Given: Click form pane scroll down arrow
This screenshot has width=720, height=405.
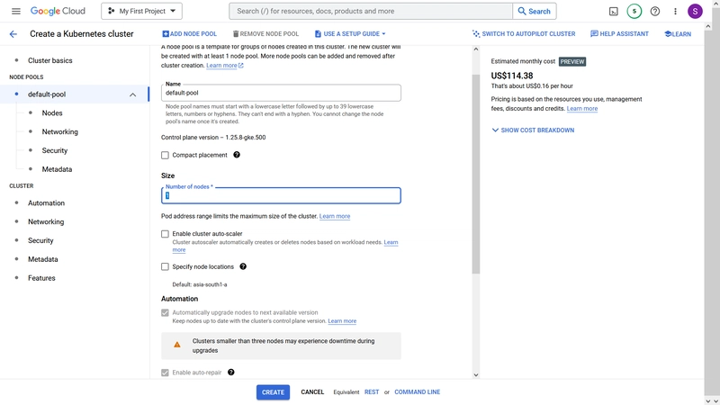Looking at the screenshot, I should click(x=476, y=375).
